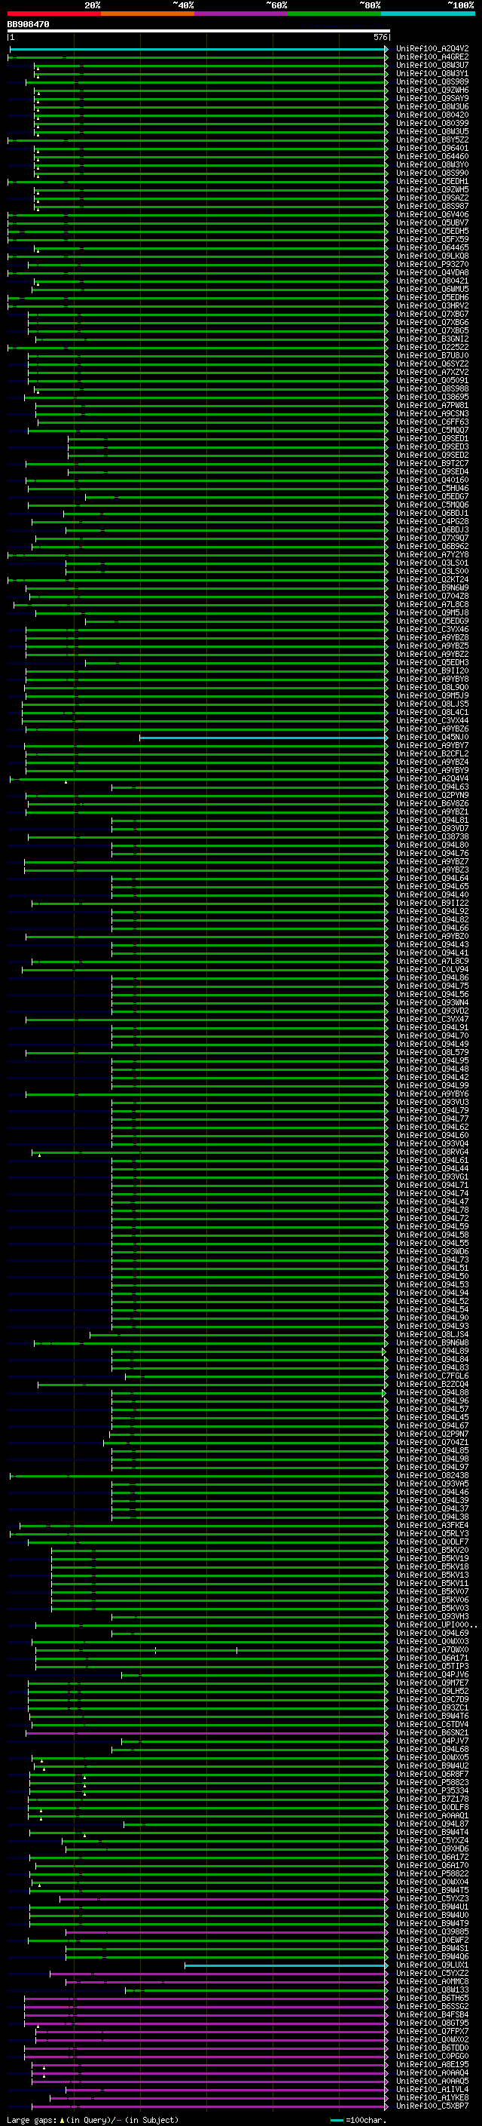Click the UniRef100_O64460 label

tap(432, 157)
